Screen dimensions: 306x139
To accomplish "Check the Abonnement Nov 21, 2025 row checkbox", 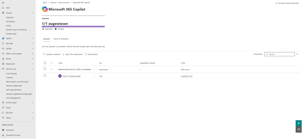I will point(45,69).
